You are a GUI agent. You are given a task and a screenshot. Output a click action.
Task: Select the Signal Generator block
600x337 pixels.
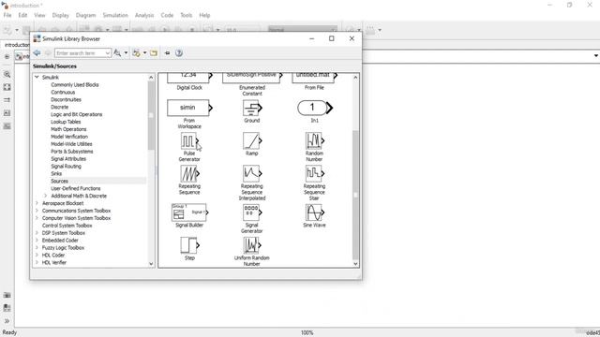coord(252,212)
